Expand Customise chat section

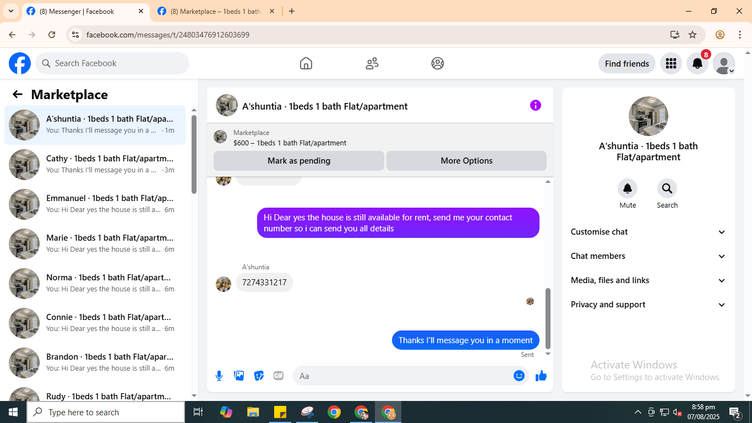[x=649, y=232]
